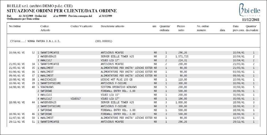Select client name NONNA PAPERA O.N.L.U.S.
Viewport: 267px width, 135px height.
point(44,41)
